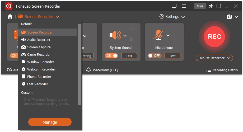Open the Mouse Recorder dropdown
Screen dimensions: 243x132
[x=214, y=58]
